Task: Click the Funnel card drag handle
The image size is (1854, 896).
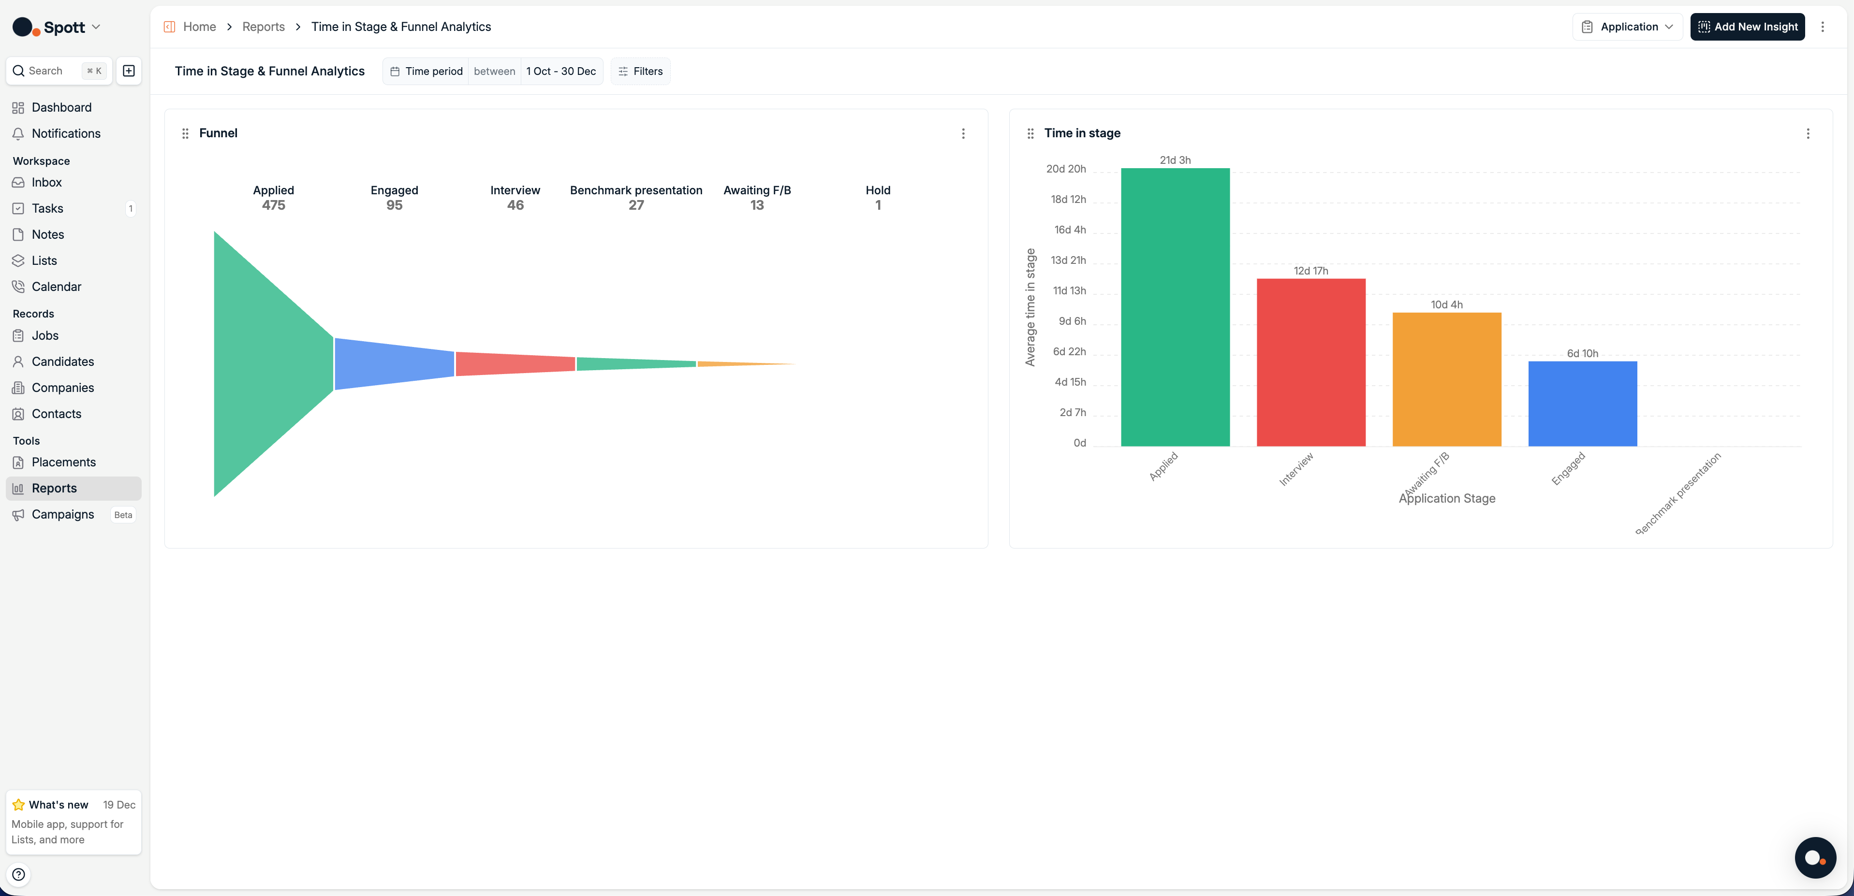Action: [185, 133]
